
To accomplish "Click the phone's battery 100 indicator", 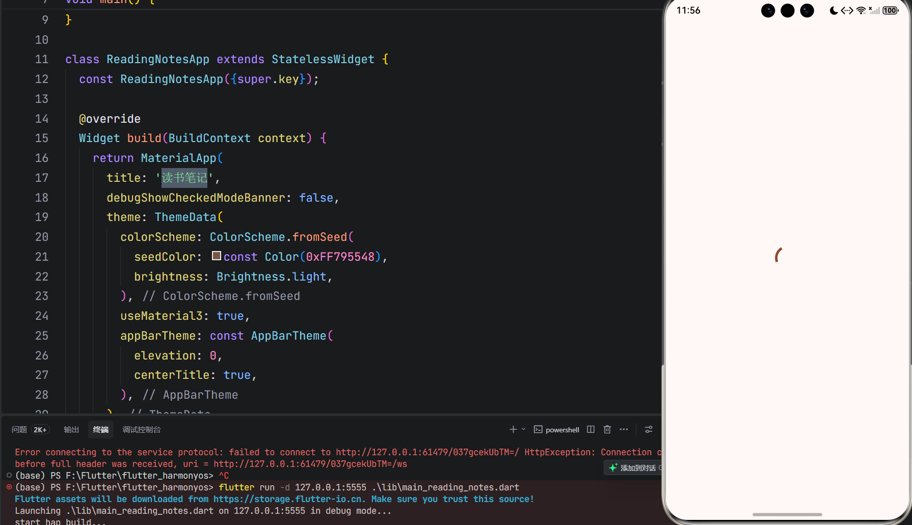I will tap(890, 10).
